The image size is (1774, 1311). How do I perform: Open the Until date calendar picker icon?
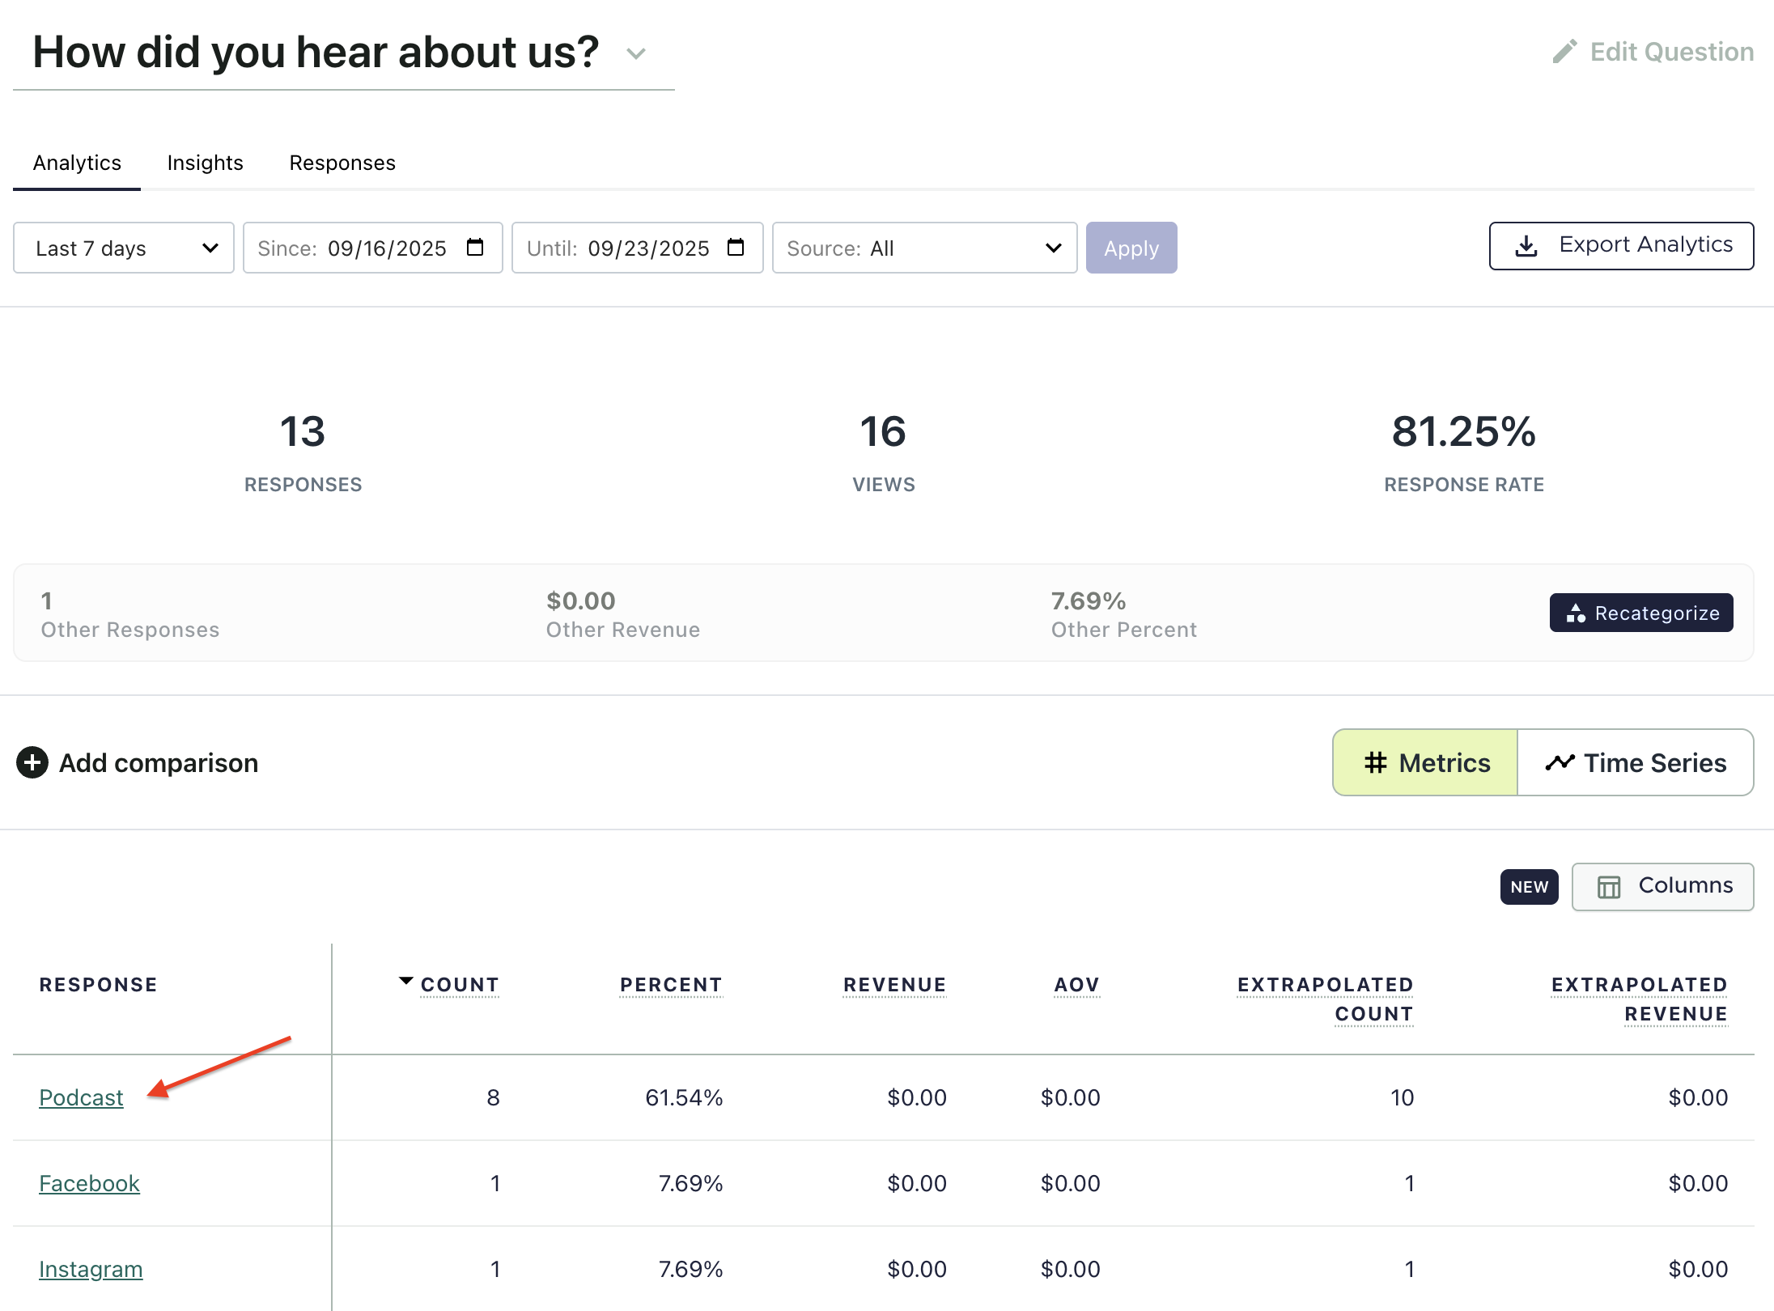[x=735, y=248]
